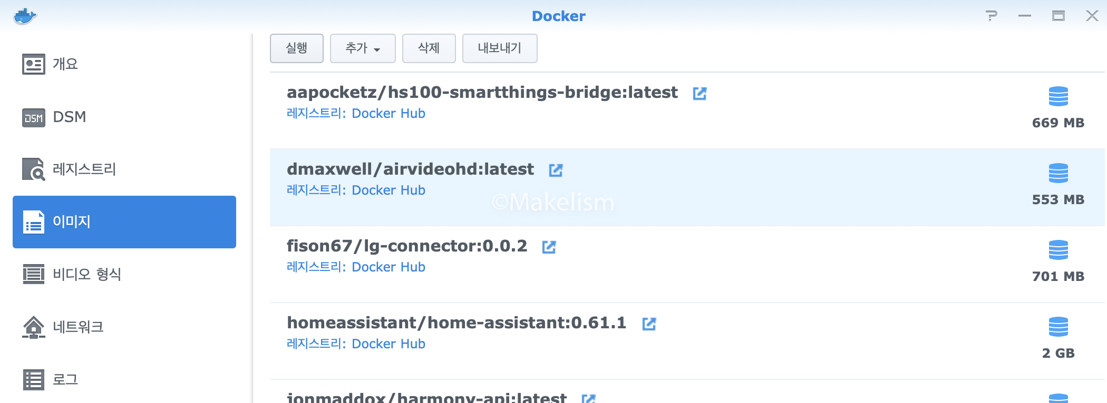Select fison67/lg-connector:0.0.2 image name
The width and height of the screenshot is (1107, 403).
tap(406, 246)
